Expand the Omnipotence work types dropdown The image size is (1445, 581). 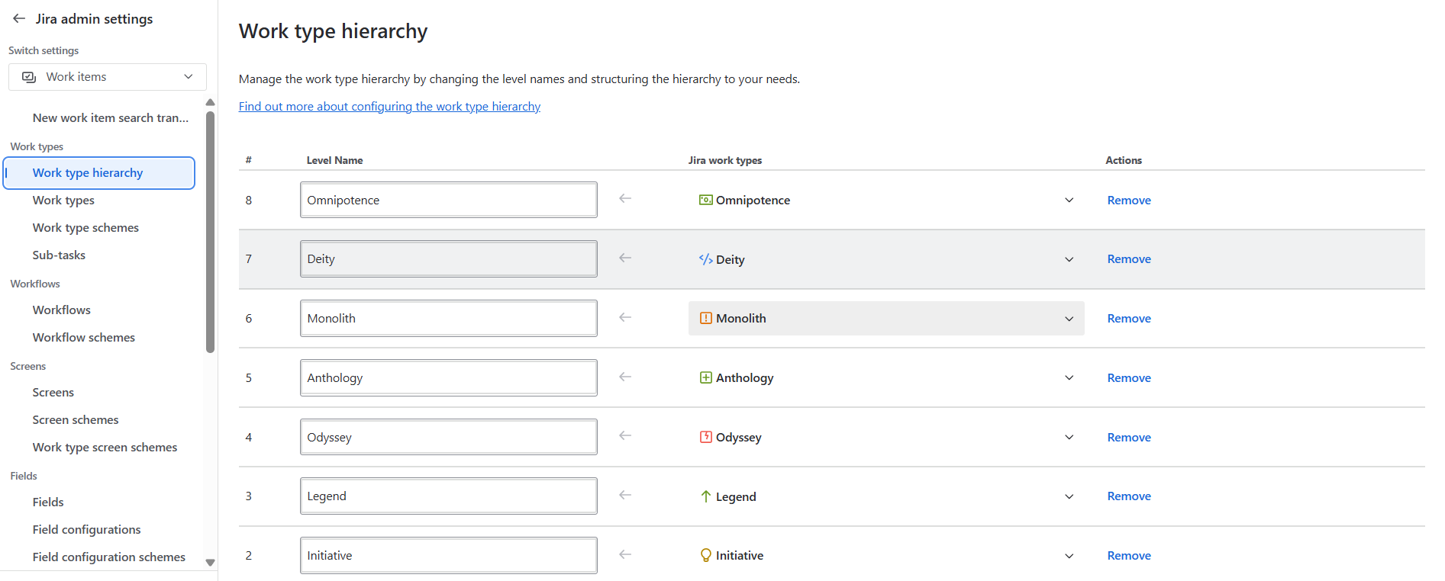(1069, 200)
